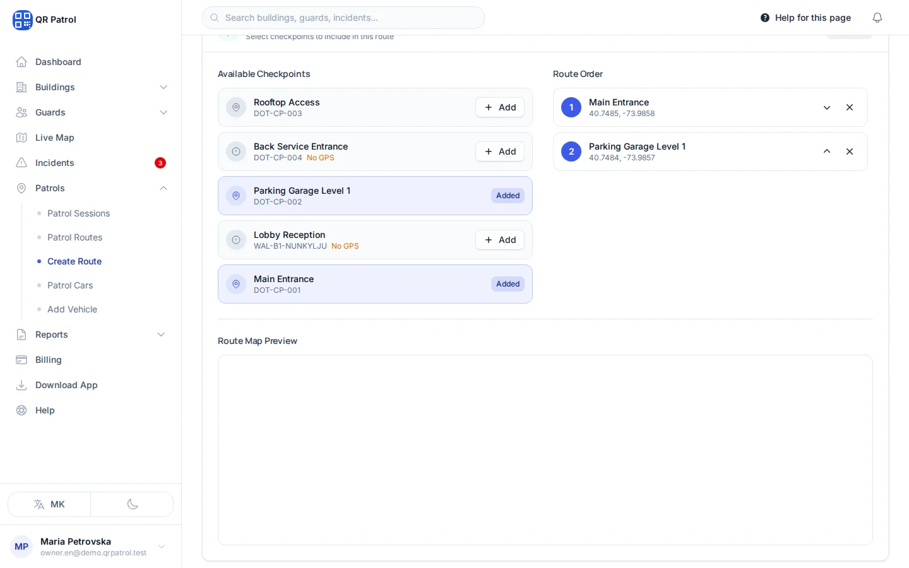Image resolution: width=909 pixels, height=568 pixels.
Task: Click the Added badge on Parking Garage Level 1
Action: (508, 196)
